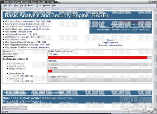Click the Help menu
The height and width of the screenshot is (114, 157).
click(54, 5)
